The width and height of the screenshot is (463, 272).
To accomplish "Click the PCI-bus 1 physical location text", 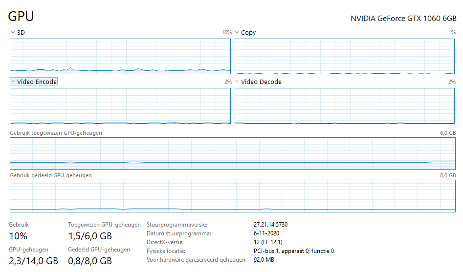I will [294, 251].
